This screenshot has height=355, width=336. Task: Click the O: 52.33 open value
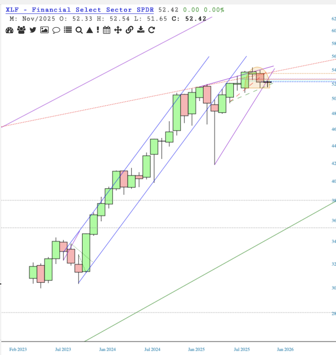click(76, 19)
